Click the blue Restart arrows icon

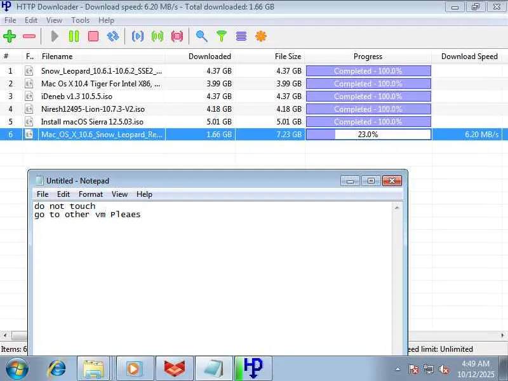113,36
